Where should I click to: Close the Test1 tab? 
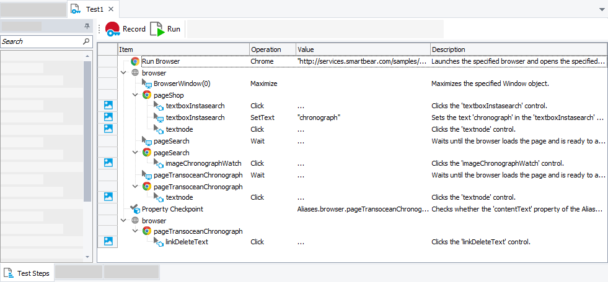[x=110, y=9]
